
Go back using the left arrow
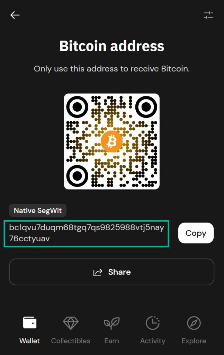[x=15, y=15]
